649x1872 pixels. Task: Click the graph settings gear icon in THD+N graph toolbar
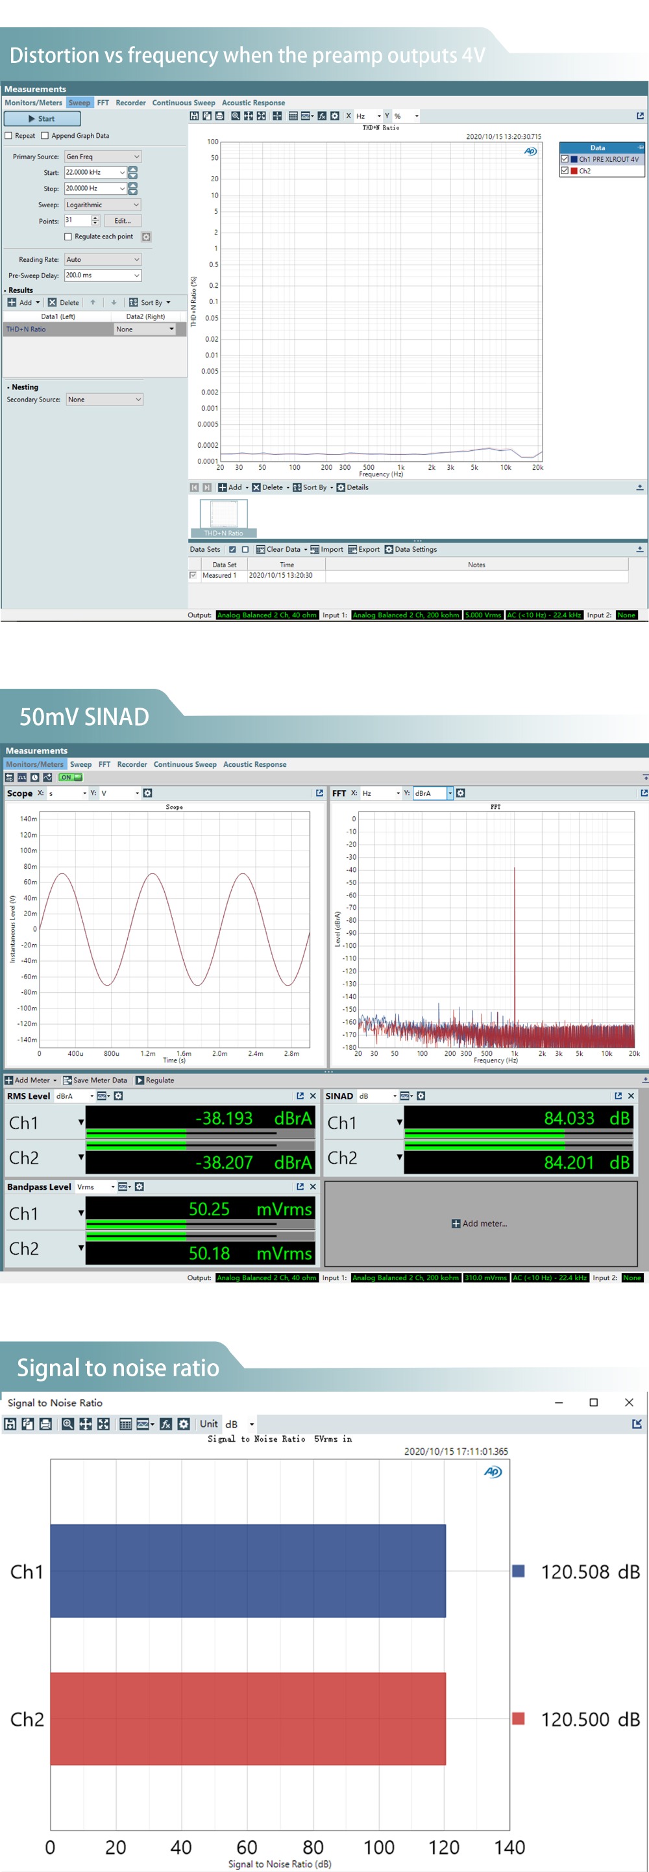(335, 116)
